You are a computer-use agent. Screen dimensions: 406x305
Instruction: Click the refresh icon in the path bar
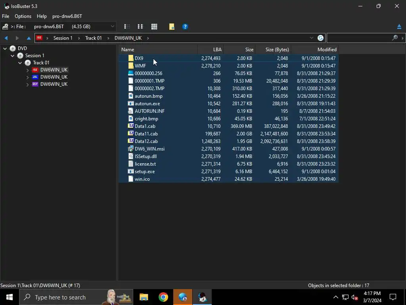pyautogui.click(x=320, y=38)
